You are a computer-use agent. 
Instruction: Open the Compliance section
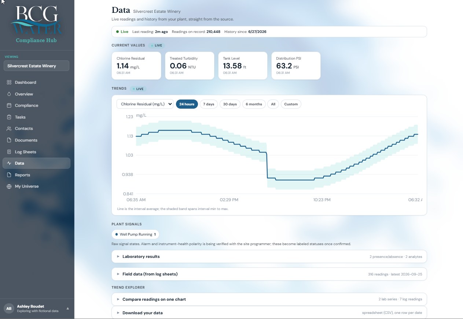coord(36,105)
